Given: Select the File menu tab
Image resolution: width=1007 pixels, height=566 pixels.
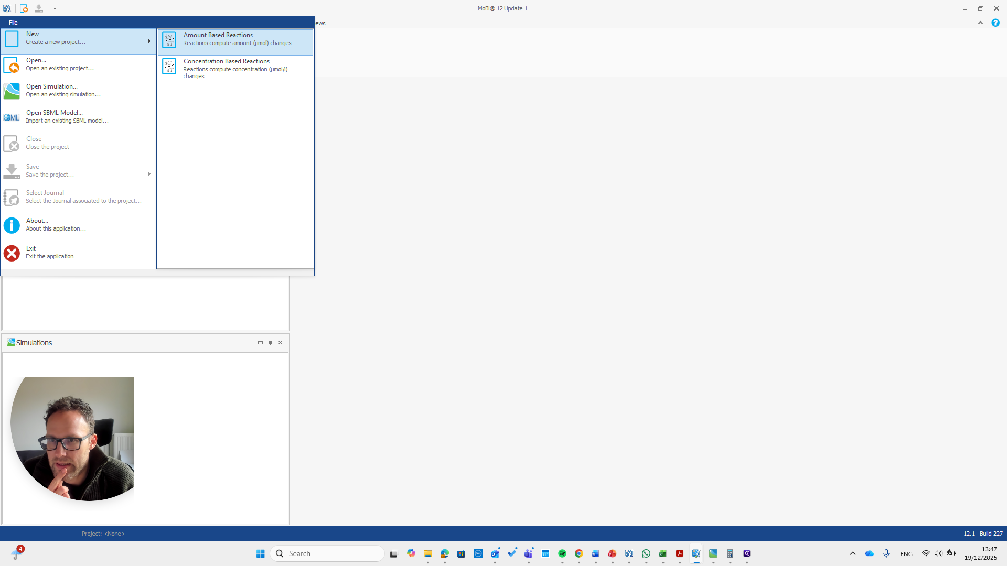Looking at the screenshot, I should click(x=13, y=23).
